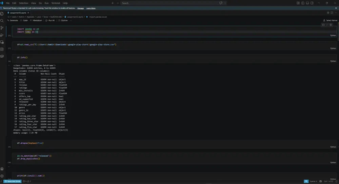The height and width of the screenshot is (184, 339).
Task: Click breadcrumb 'assignment5.ipynb'
Action: point(75,17)
